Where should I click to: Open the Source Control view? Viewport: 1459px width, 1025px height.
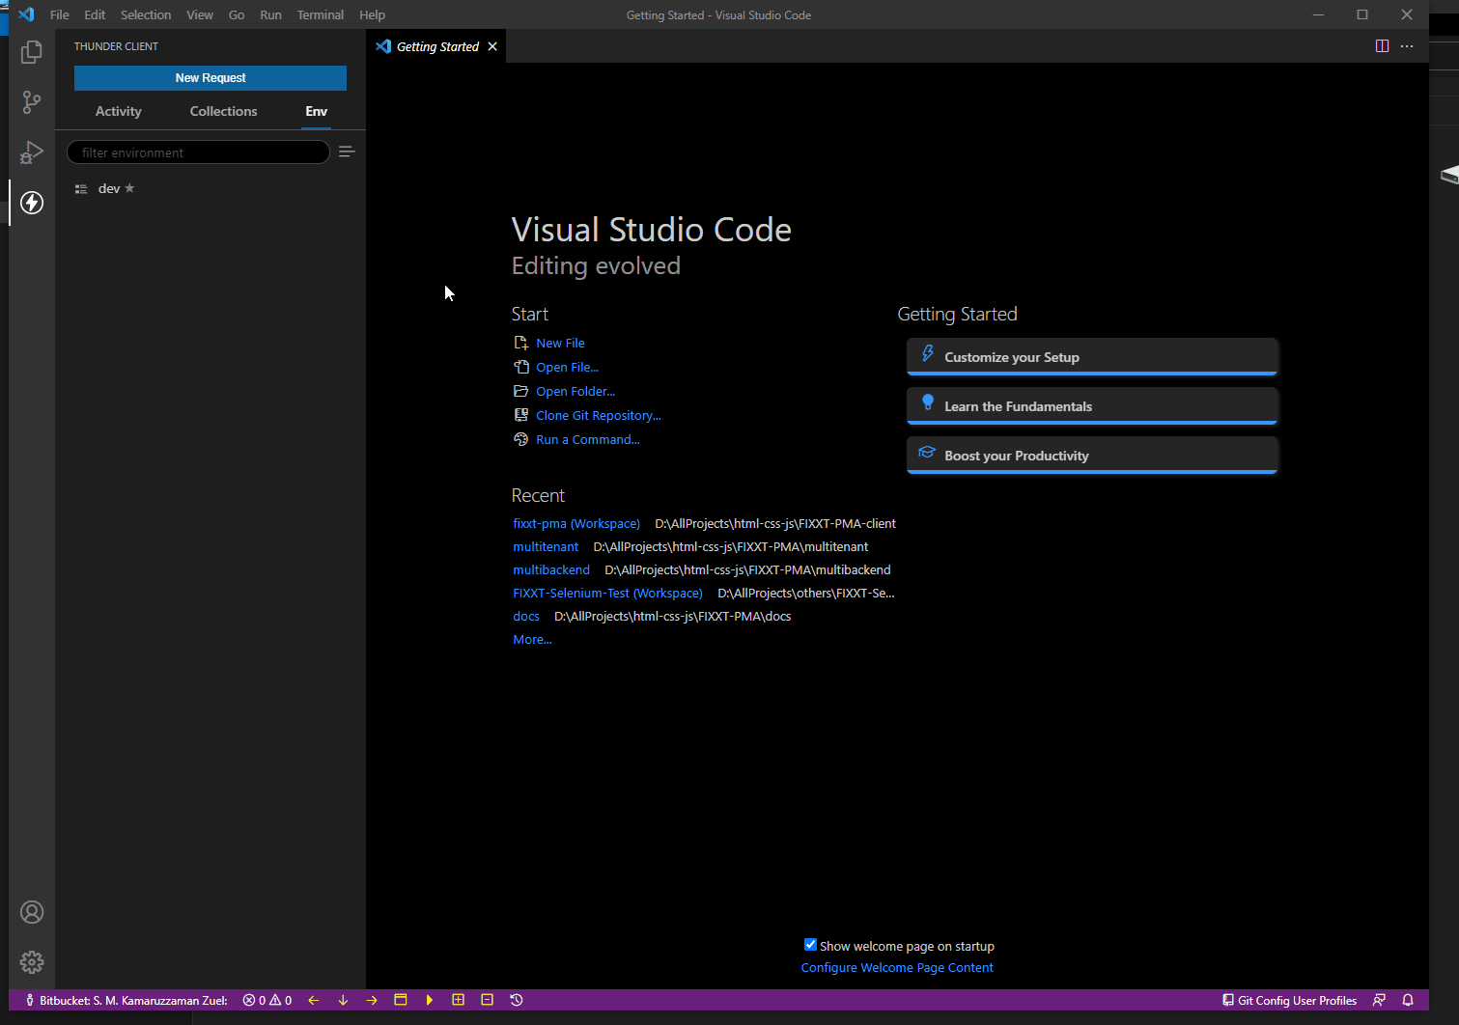(x=32, y=102)
